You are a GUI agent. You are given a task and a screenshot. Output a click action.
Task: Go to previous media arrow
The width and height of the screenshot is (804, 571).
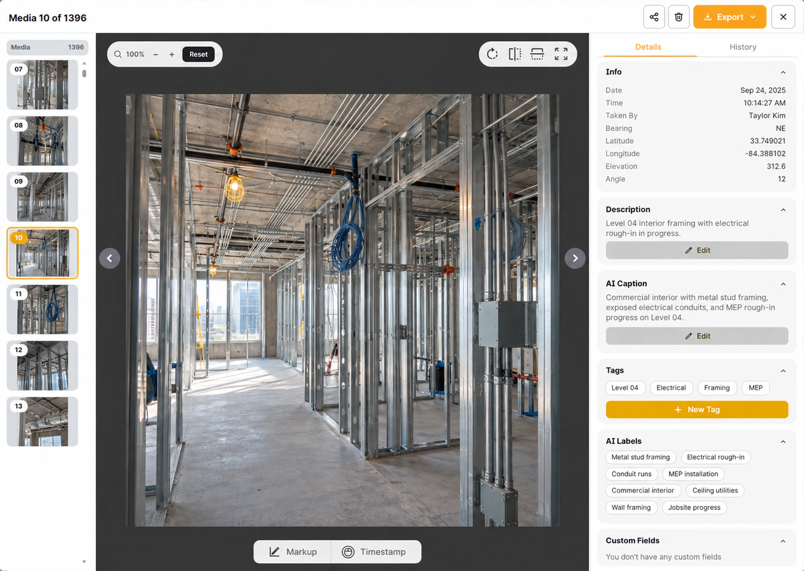[x=110, y=258]
